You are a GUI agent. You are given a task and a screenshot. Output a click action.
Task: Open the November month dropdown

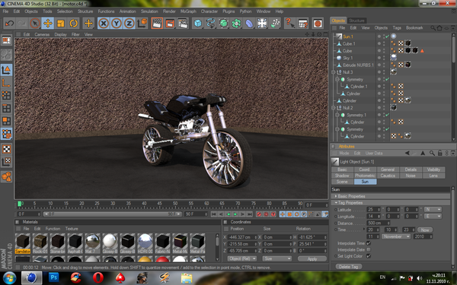coord(396,236)
